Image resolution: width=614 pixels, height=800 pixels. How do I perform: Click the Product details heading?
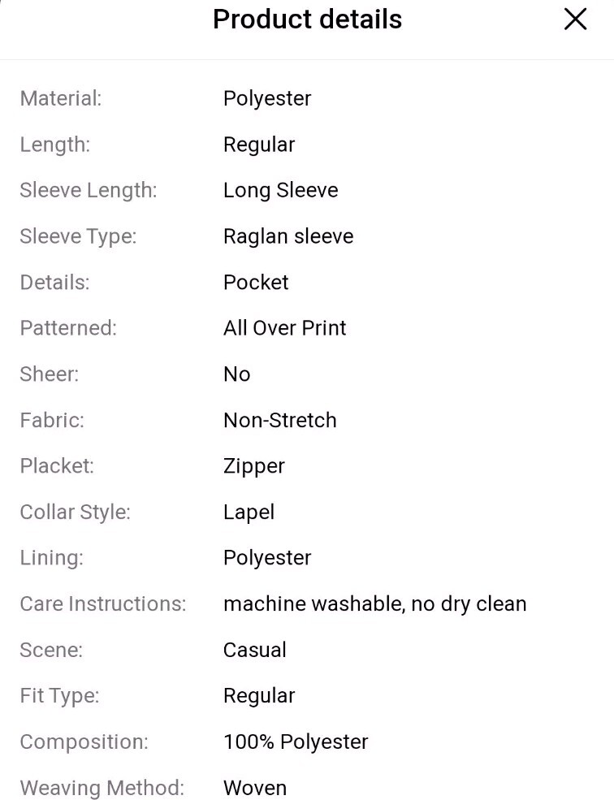(x=307, y=19)
